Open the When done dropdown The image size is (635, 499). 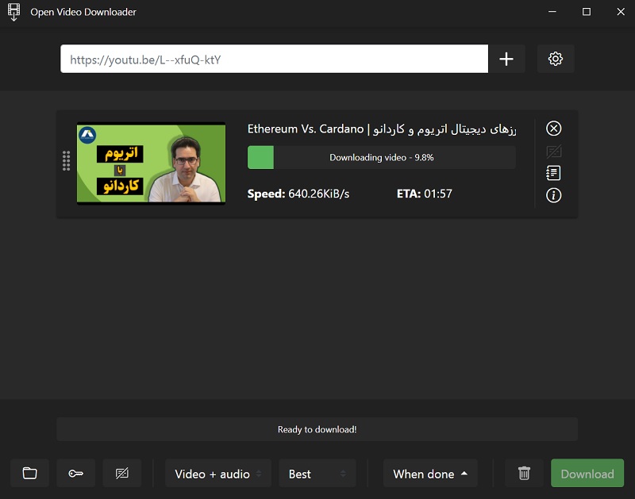(x=430, y=474)
